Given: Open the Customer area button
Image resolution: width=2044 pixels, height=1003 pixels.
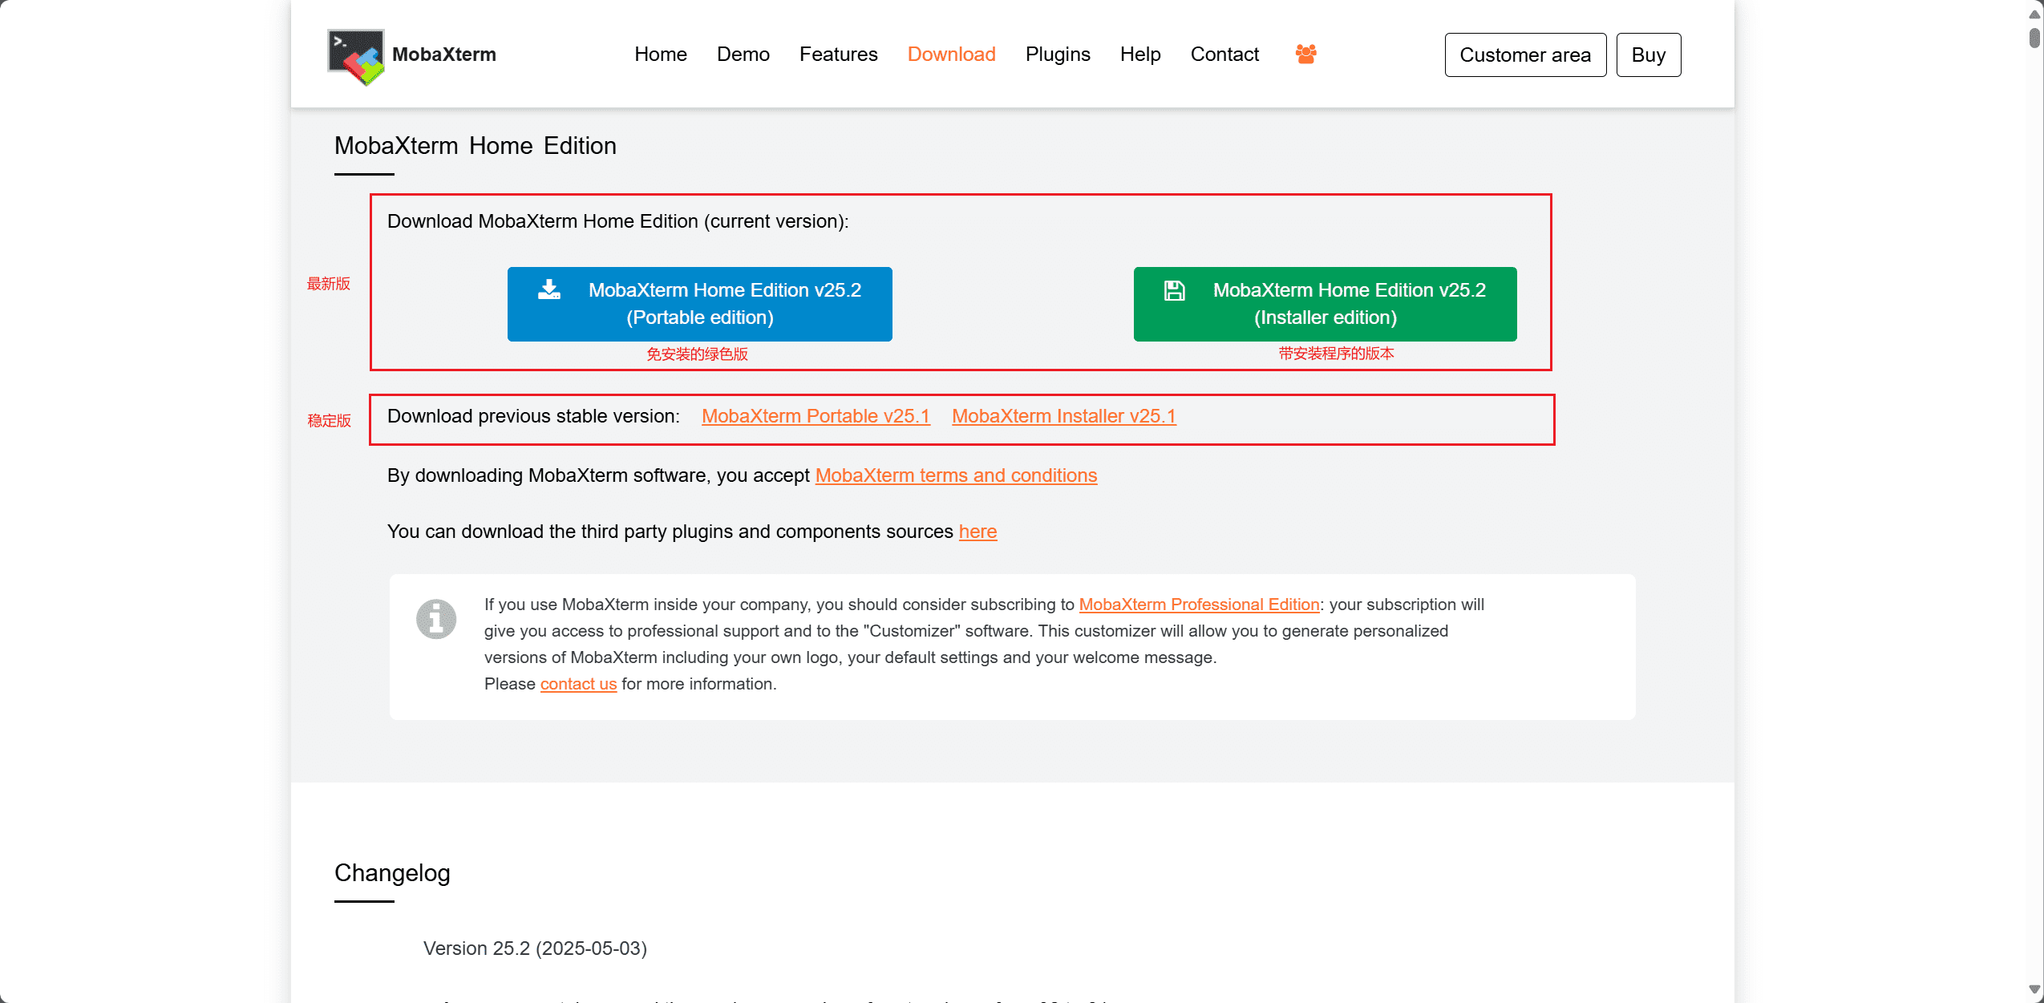Looking at the screenshot, I should coord(1525,55).
